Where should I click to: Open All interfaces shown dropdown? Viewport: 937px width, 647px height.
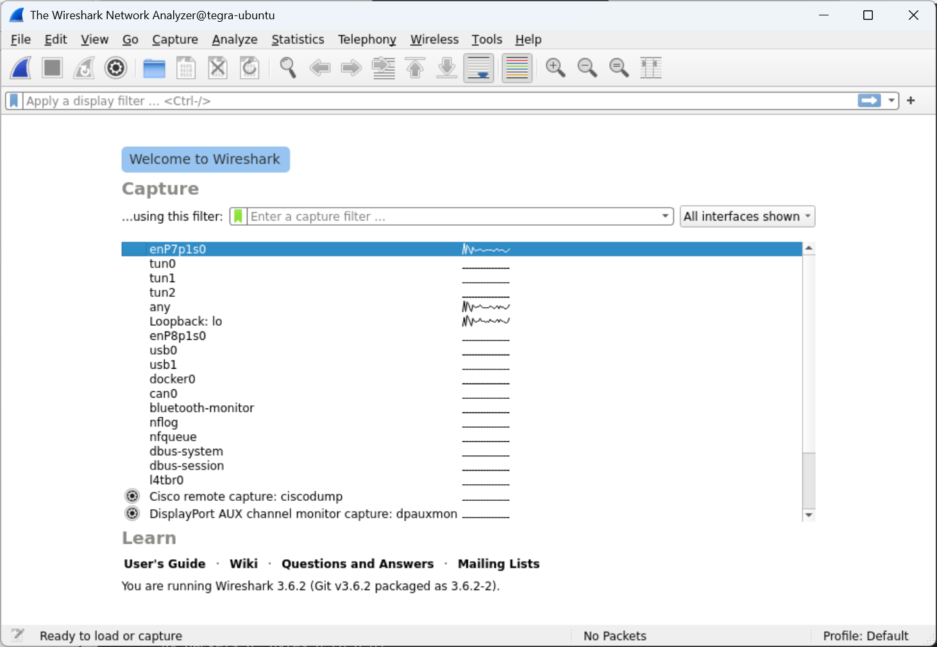pyautogui.click(x=747, y=217)
